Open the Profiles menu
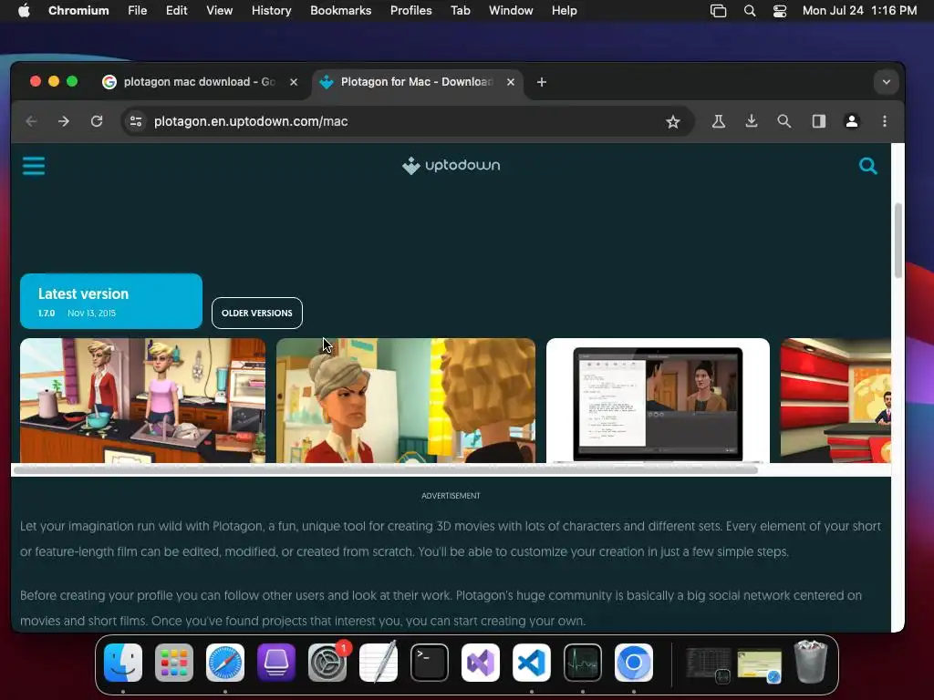 click(x=411, y=11)
